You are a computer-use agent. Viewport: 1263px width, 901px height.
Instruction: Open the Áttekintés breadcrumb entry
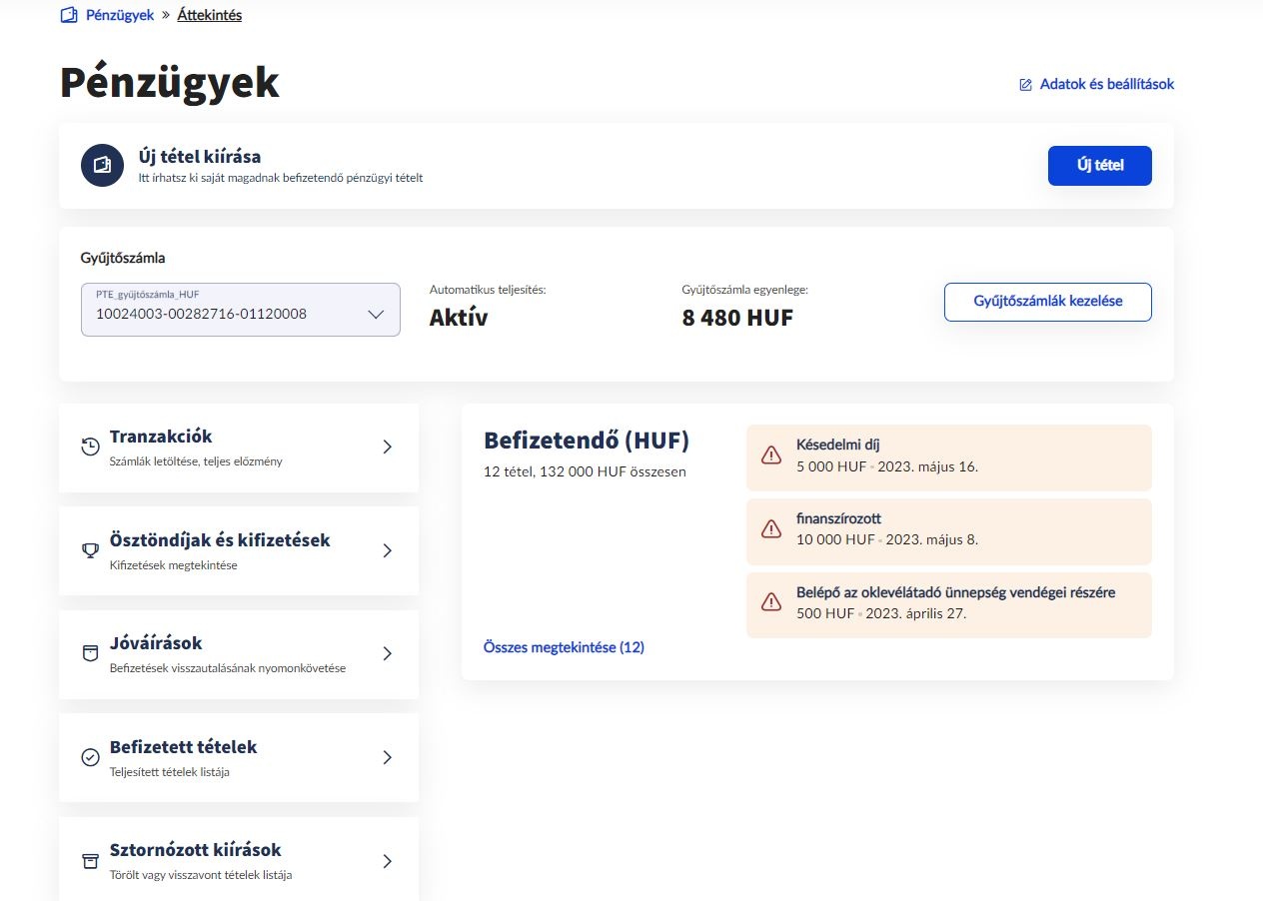(209, 14)
